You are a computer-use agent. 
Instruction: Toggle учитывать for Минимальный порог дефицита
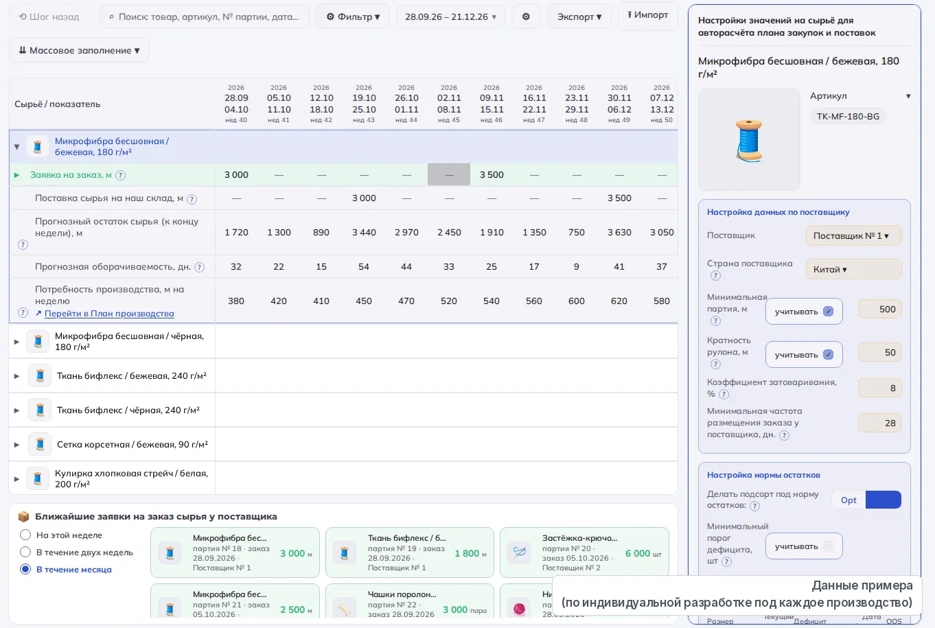[828, 546]
